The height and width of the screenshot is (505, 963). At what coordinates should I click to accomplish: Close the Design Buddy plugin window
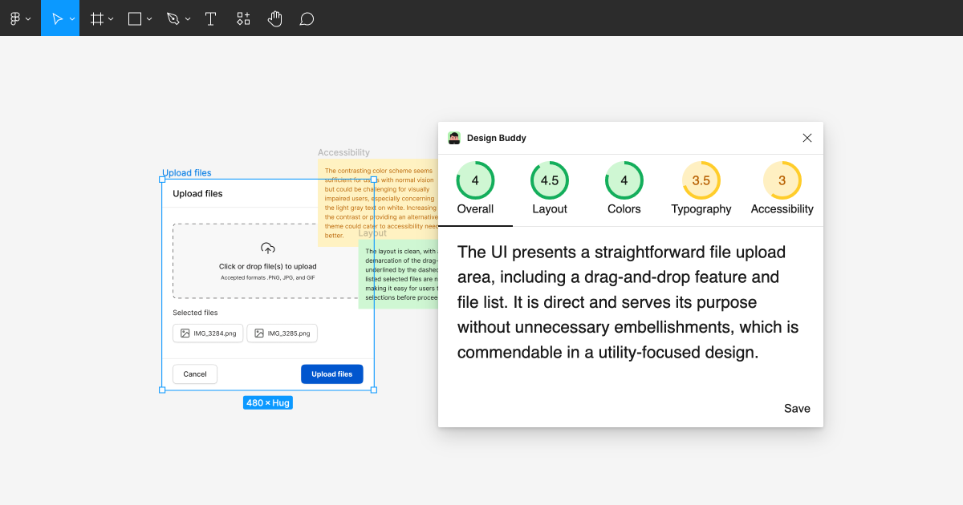tap(807, 138)
